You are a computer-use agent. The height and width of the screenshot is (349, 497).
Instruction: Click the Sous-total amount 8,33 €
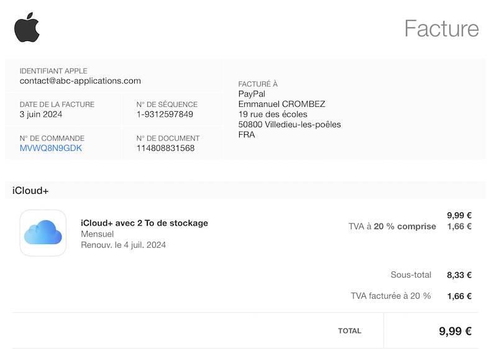[459, 275]
